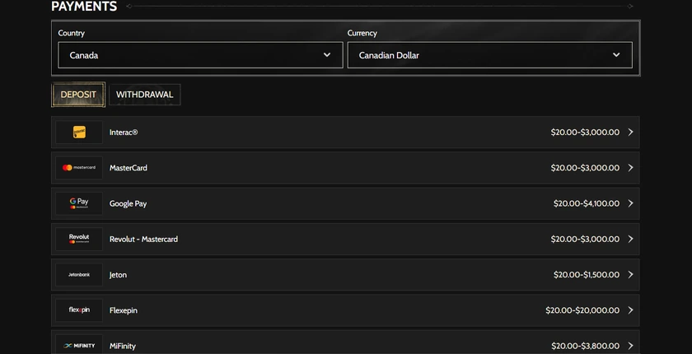Switch to the Deposit tab
Viewport: 692px width, 354px height.
pyautogui.click(x=78, y=95)
